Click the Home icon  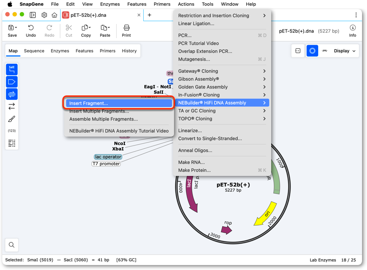[54, 15]
